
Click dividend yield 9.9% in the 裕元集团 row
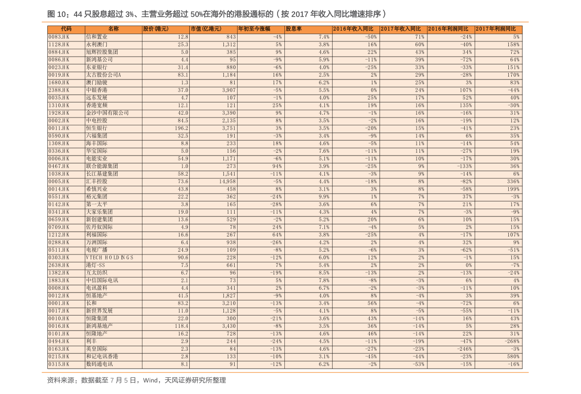(324, 197)
